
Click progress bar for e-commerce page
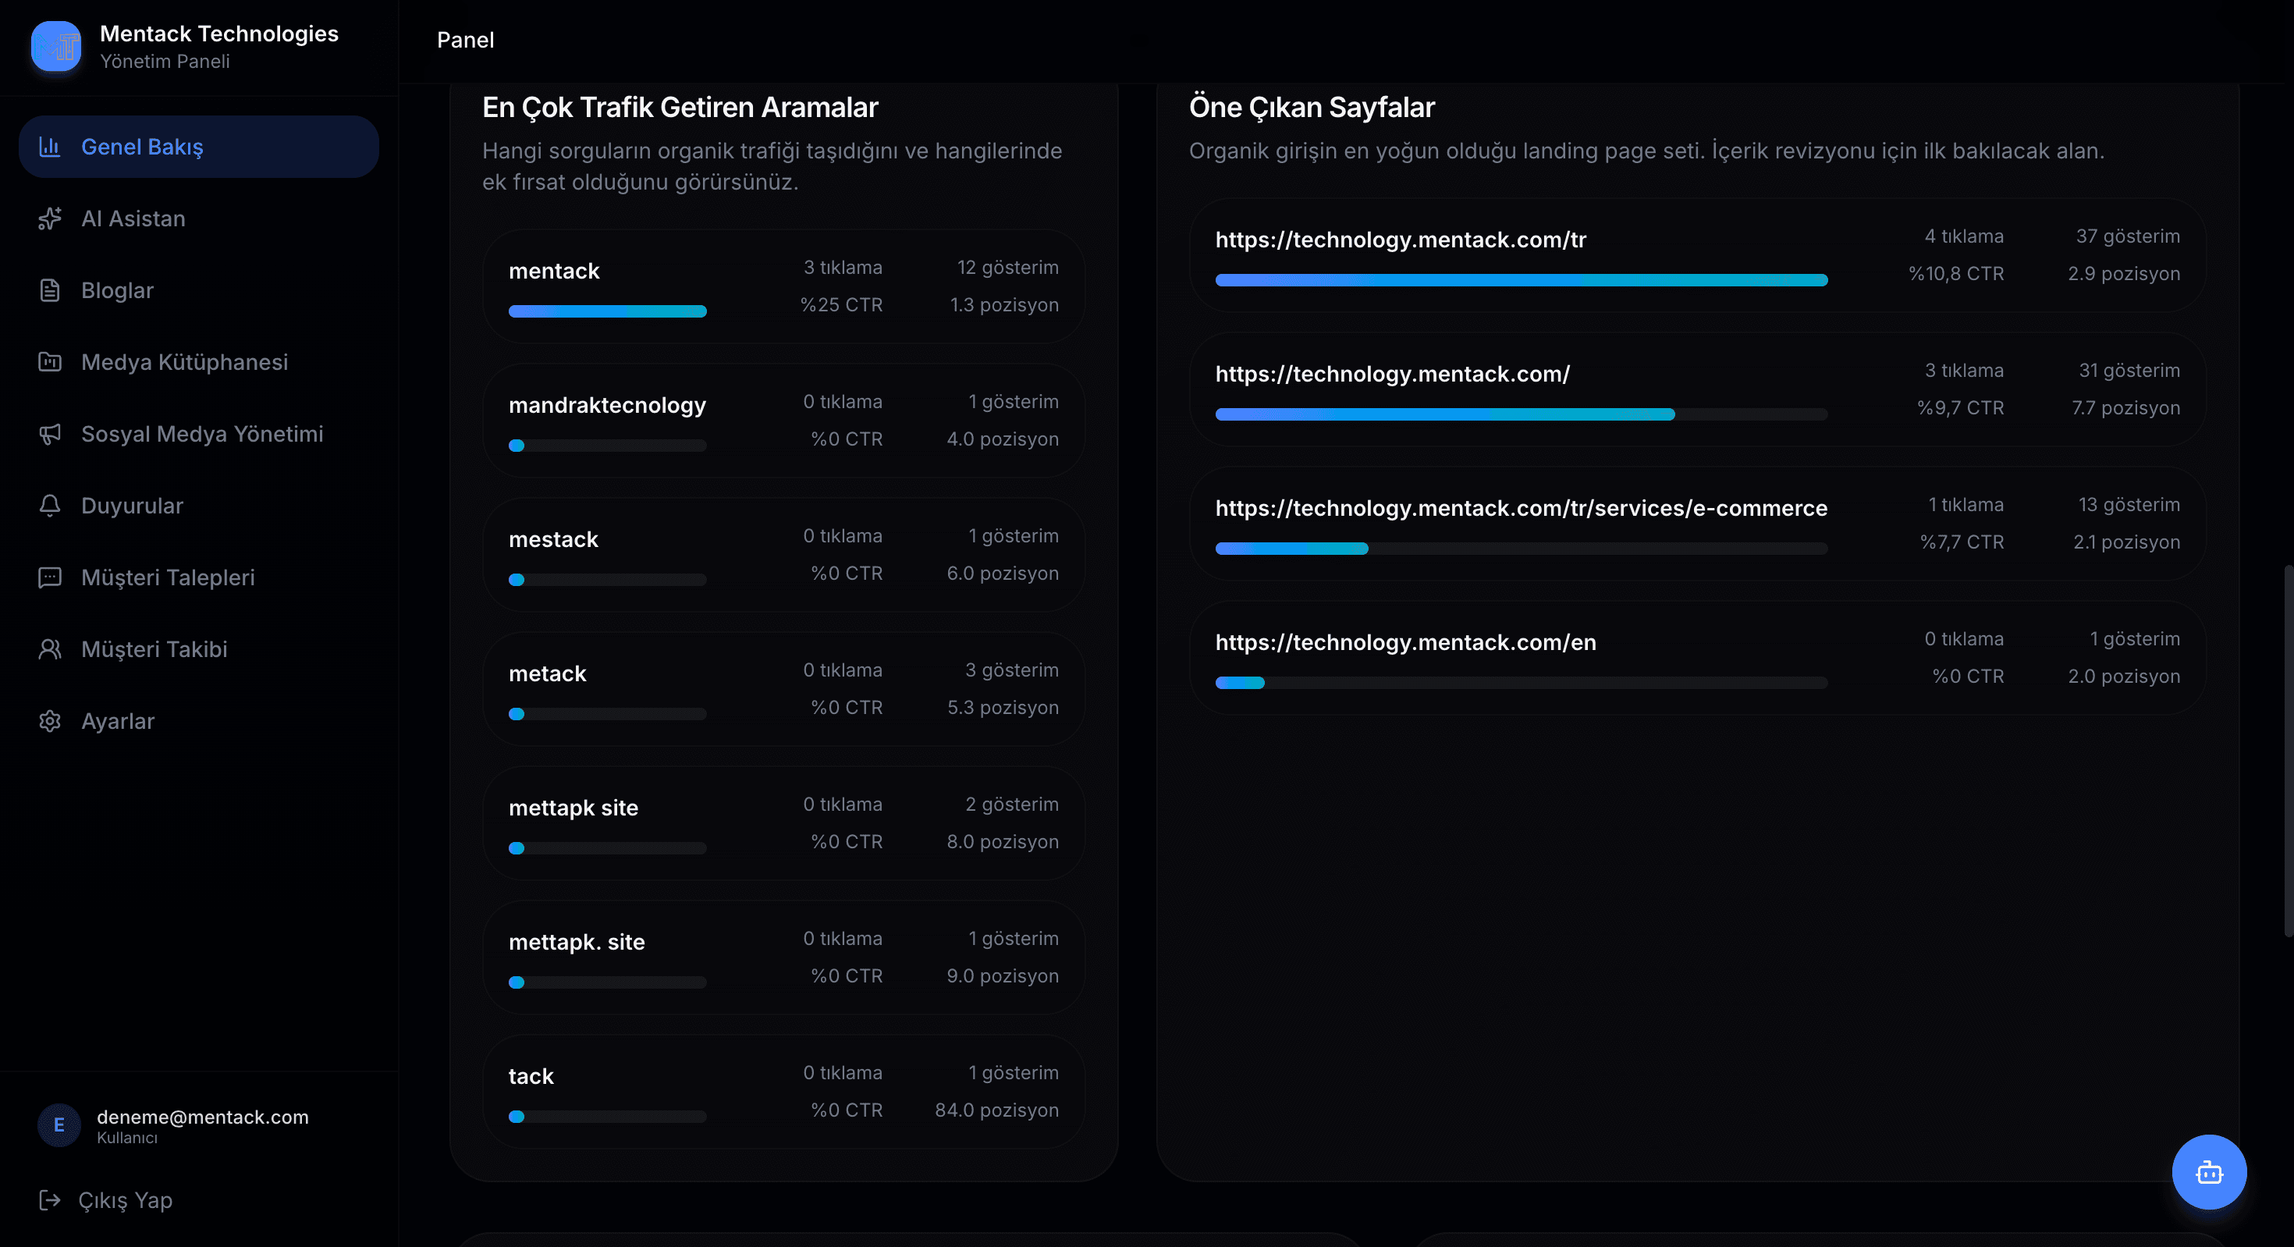[x=1521, y=549]
